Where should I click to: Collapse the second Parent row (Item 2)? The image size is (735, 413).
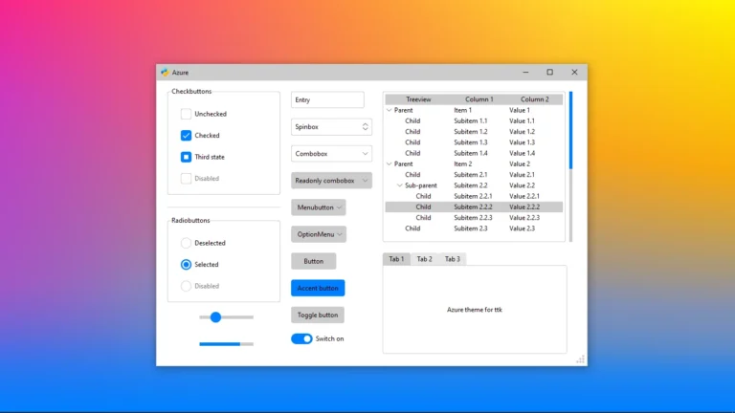(x=390, y=164)
